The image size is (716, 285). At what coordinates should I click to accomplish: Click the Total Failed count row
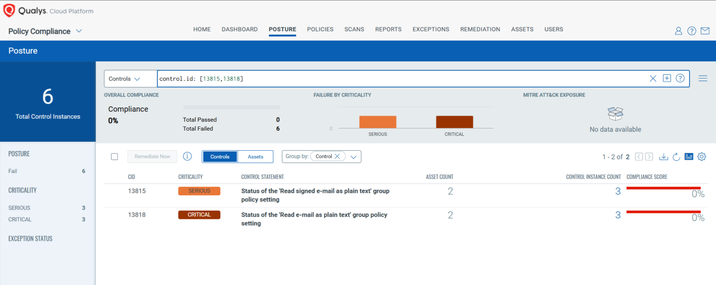click(x=231, y=129)
